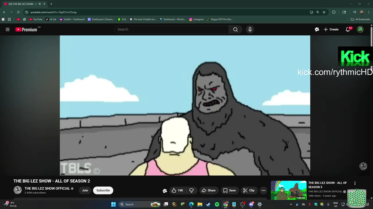Open Chrome media controls icon
Image resolution: width=373 pixels, height=209 pixels.
click(x=355, y=12)
